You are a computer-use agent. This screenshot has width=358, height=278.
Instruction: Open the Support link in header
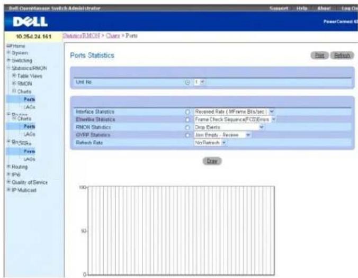point(279,8)
